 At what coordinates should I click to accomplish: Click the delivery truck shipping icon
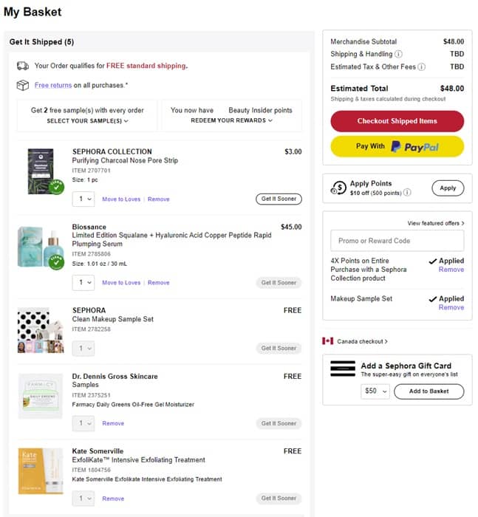coord(23,66)
